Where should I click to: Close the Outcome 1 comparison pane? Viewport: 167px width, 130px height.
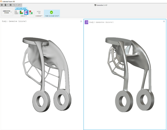tap(164, 21)
